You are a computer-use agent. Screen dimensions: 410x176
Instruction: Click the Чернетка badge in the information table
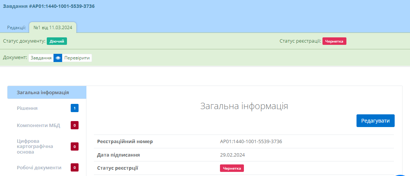pos(232,168)
